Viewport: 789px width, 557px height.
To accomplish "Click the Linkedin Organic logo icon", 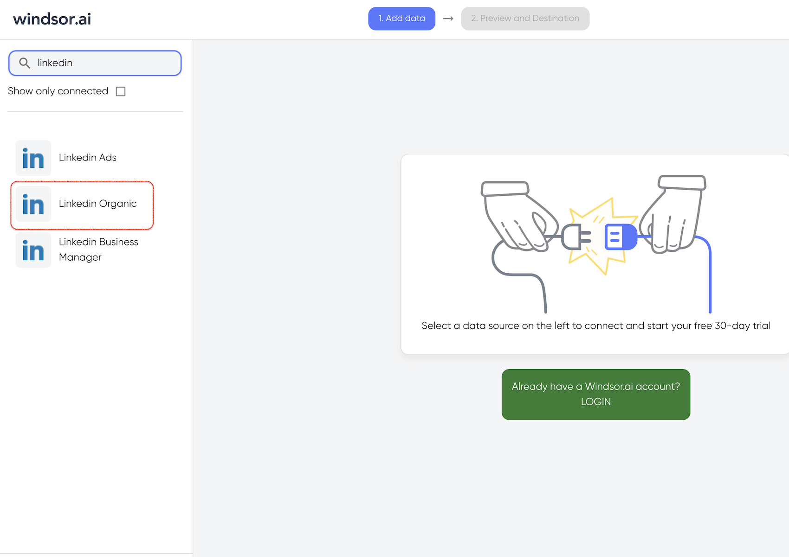I will (x=33, y=204).
